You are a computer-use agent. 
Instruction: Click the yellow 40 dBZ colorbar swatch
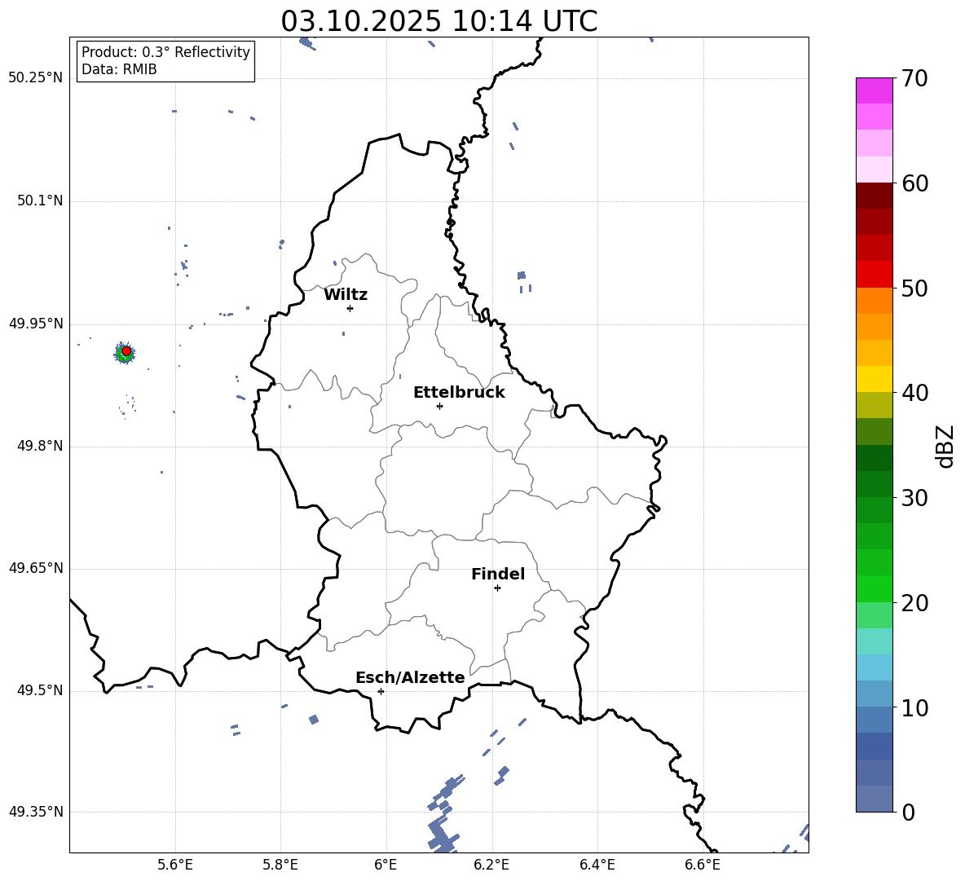pyautogui.click(x=875, y=379)
